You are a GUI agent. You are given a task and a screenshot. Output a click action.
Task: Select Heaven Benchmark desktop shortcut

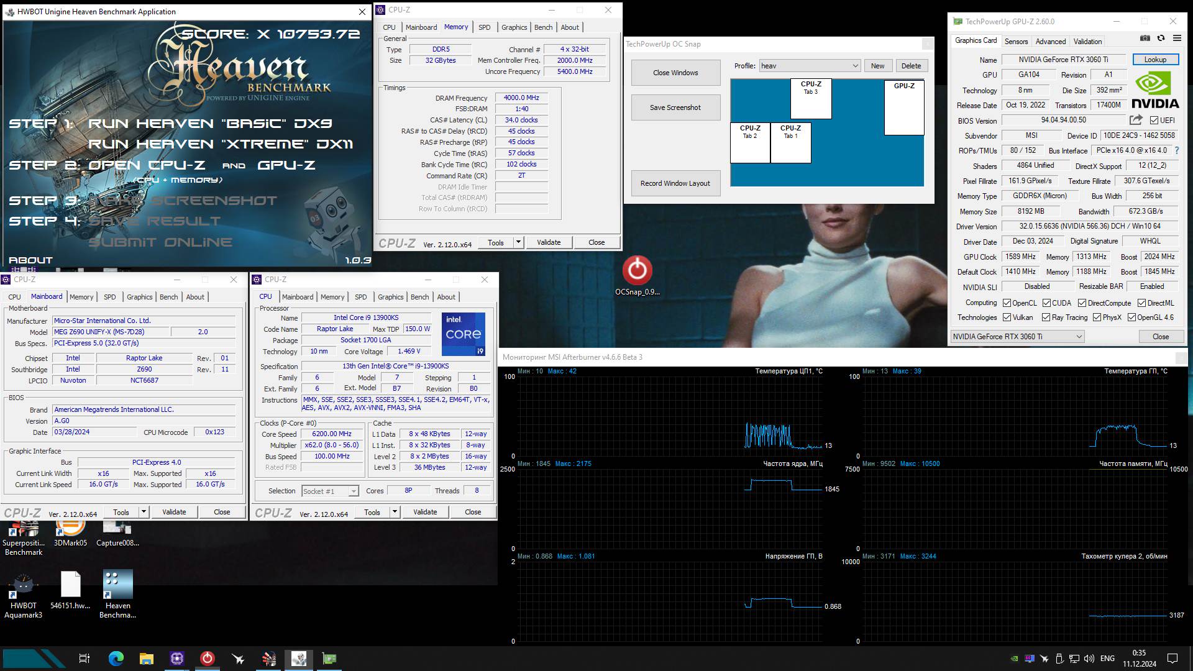117,595
